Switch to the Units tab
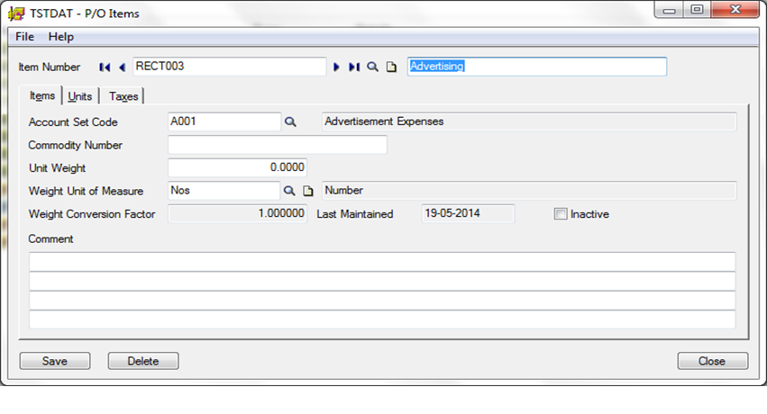767x414 pixels. pos(79,96)
